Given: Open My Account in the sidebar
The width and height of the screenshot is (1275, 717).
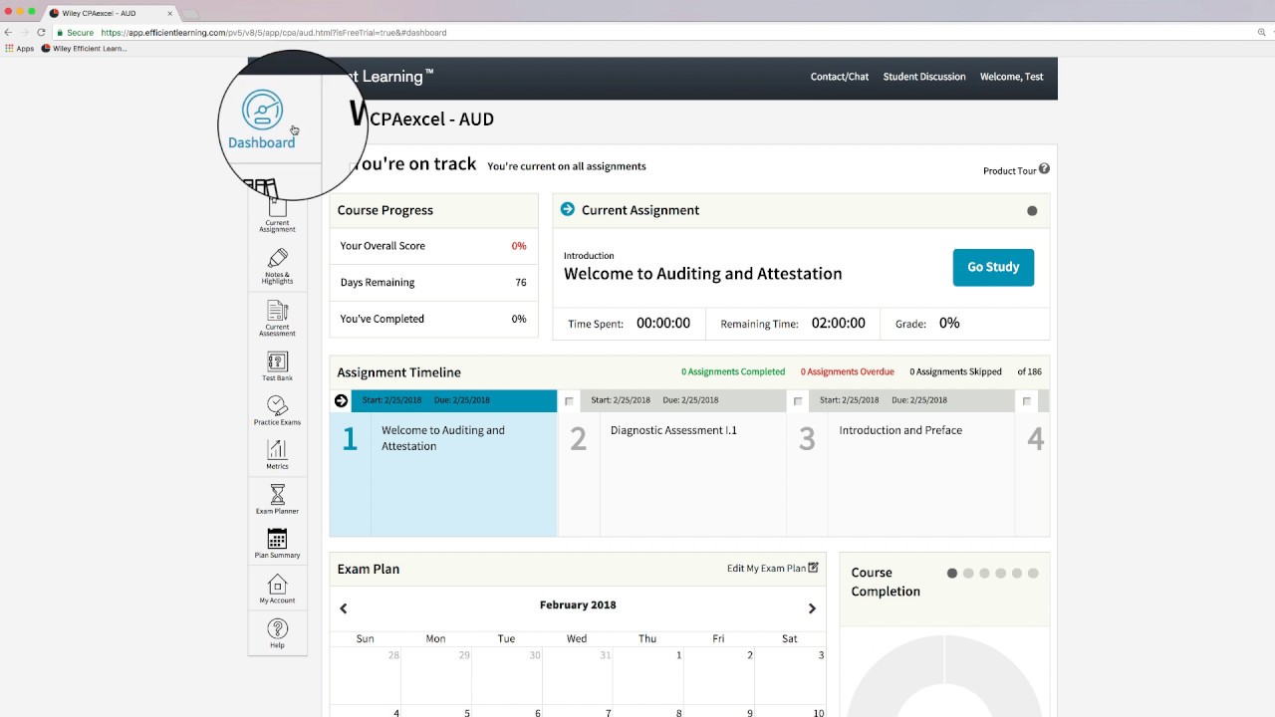Looking at the screenshot, I should [x=277, y=589].
